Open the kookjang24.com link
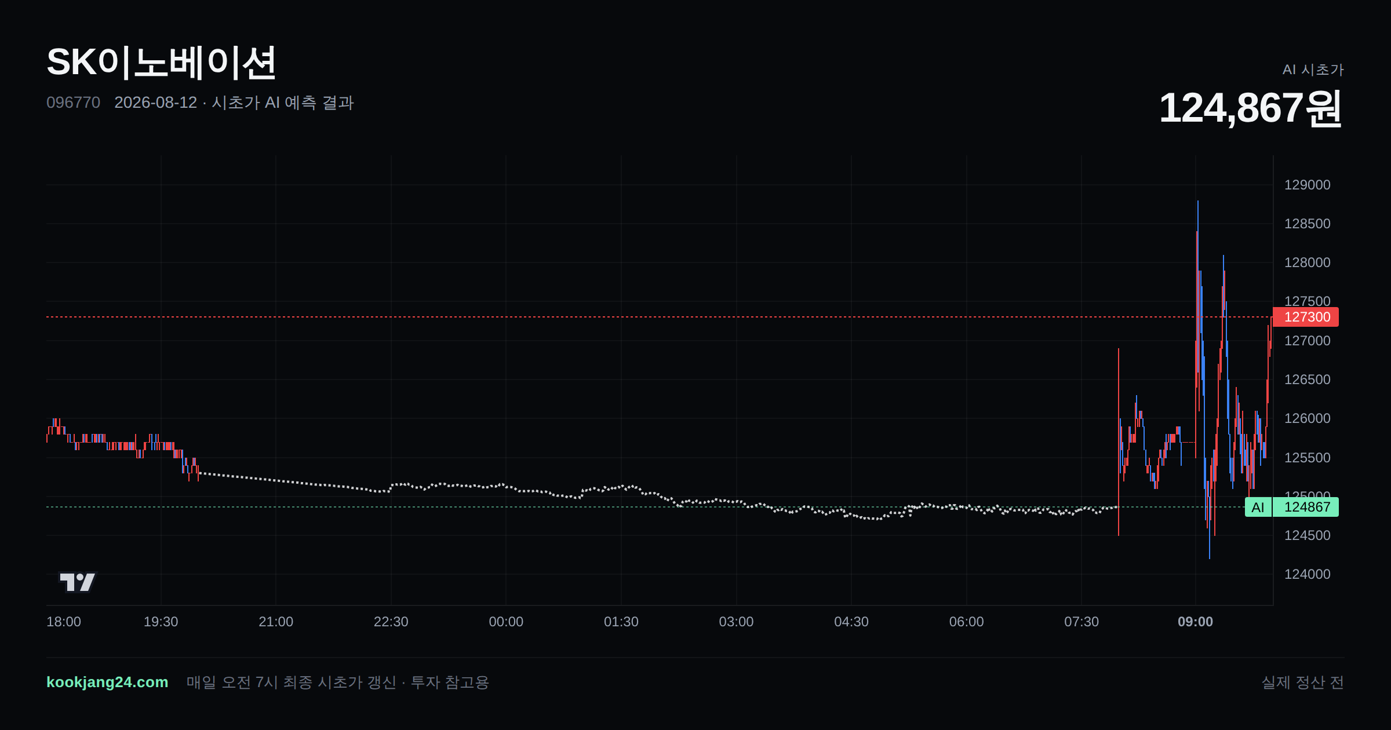1391x730 pixels. pyautogui.click(x=107, y=682)
